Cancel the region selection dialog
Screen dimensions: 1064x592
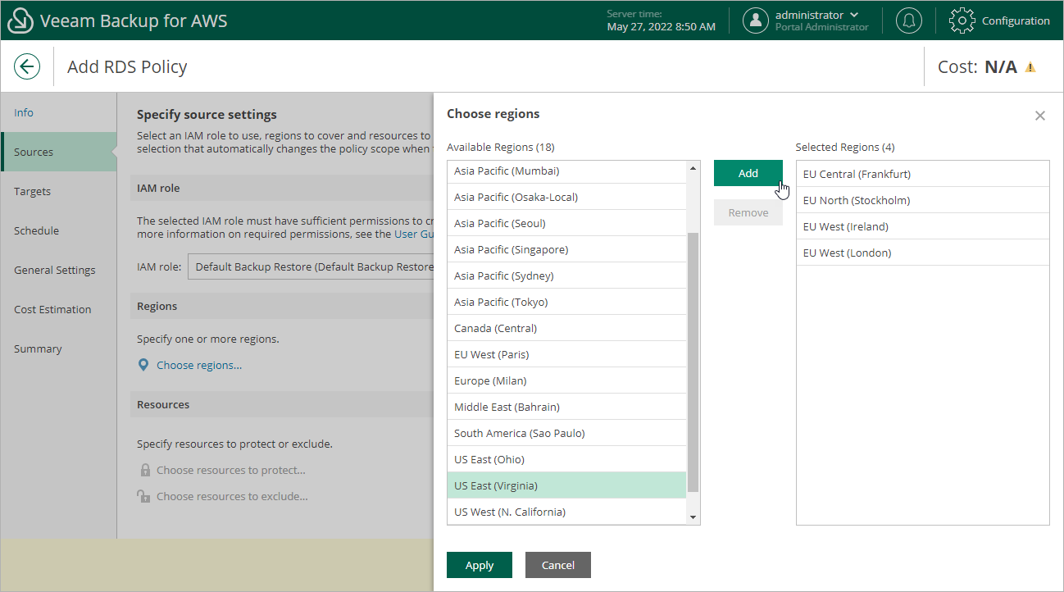click(x=557, y=565)
